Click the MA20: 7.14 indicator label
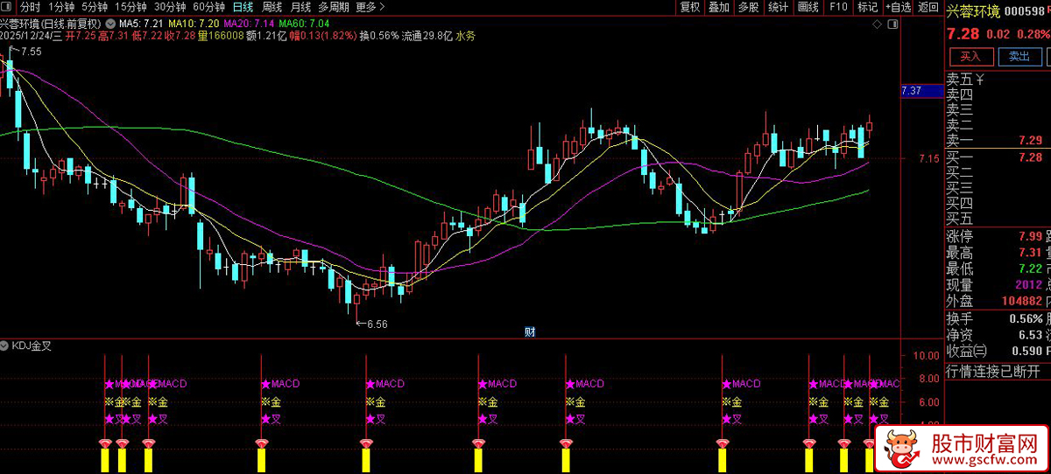This screenshot has height=474, width=1051. click(249, 23)
